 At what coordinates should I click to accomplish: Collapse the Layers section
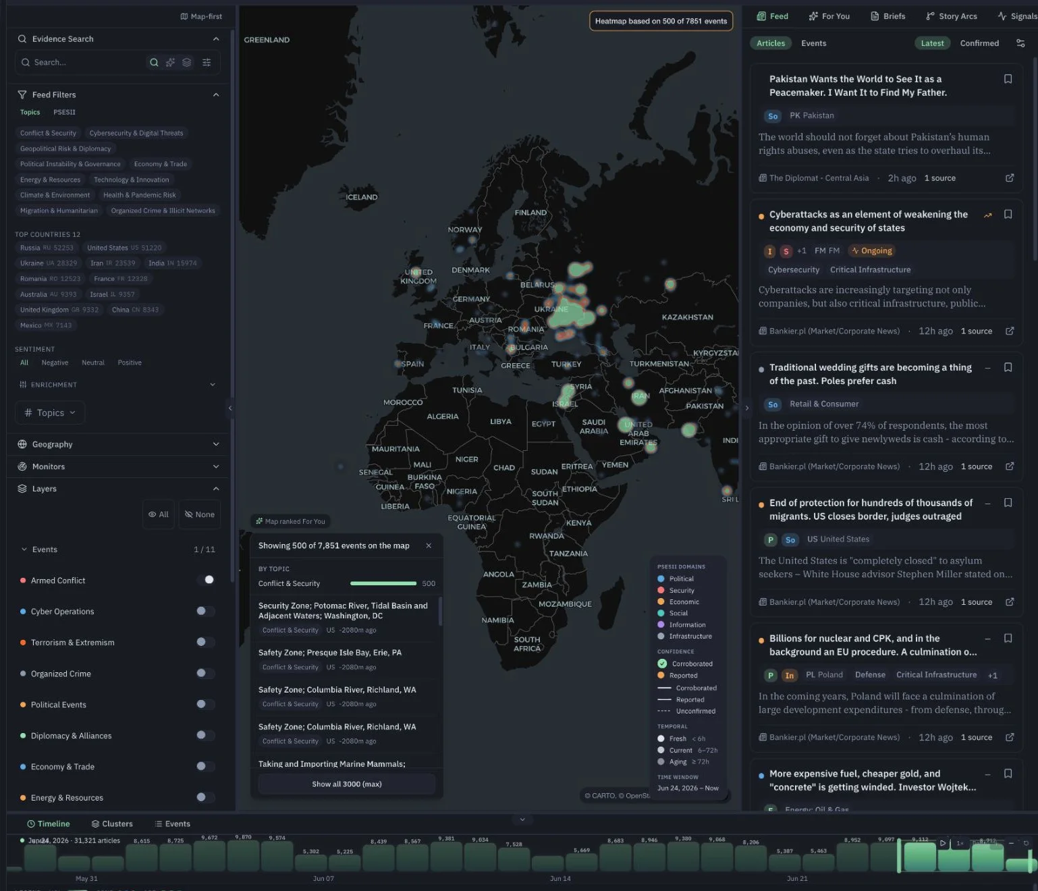(216, 489)
